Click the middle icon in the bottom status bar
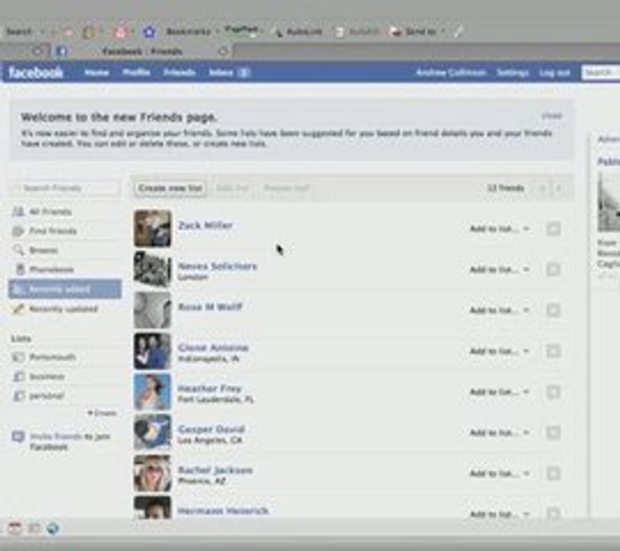The image size is (620, 551). coord(34,528)
